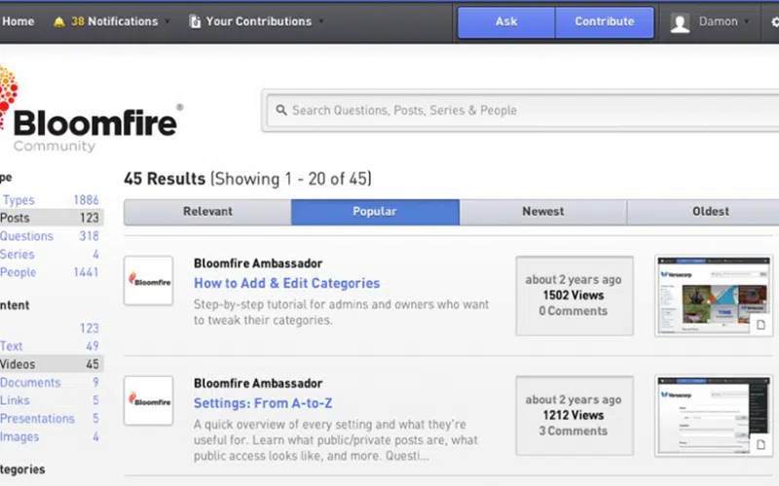
Task: Click the search magnifier icon
Action: click(x=280, y=111)
